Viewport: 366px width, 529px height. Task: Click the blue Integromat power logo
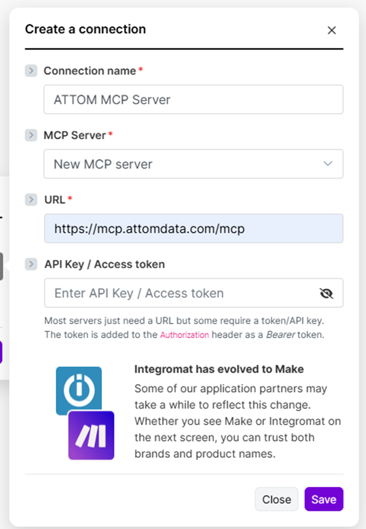click(79, 390)
